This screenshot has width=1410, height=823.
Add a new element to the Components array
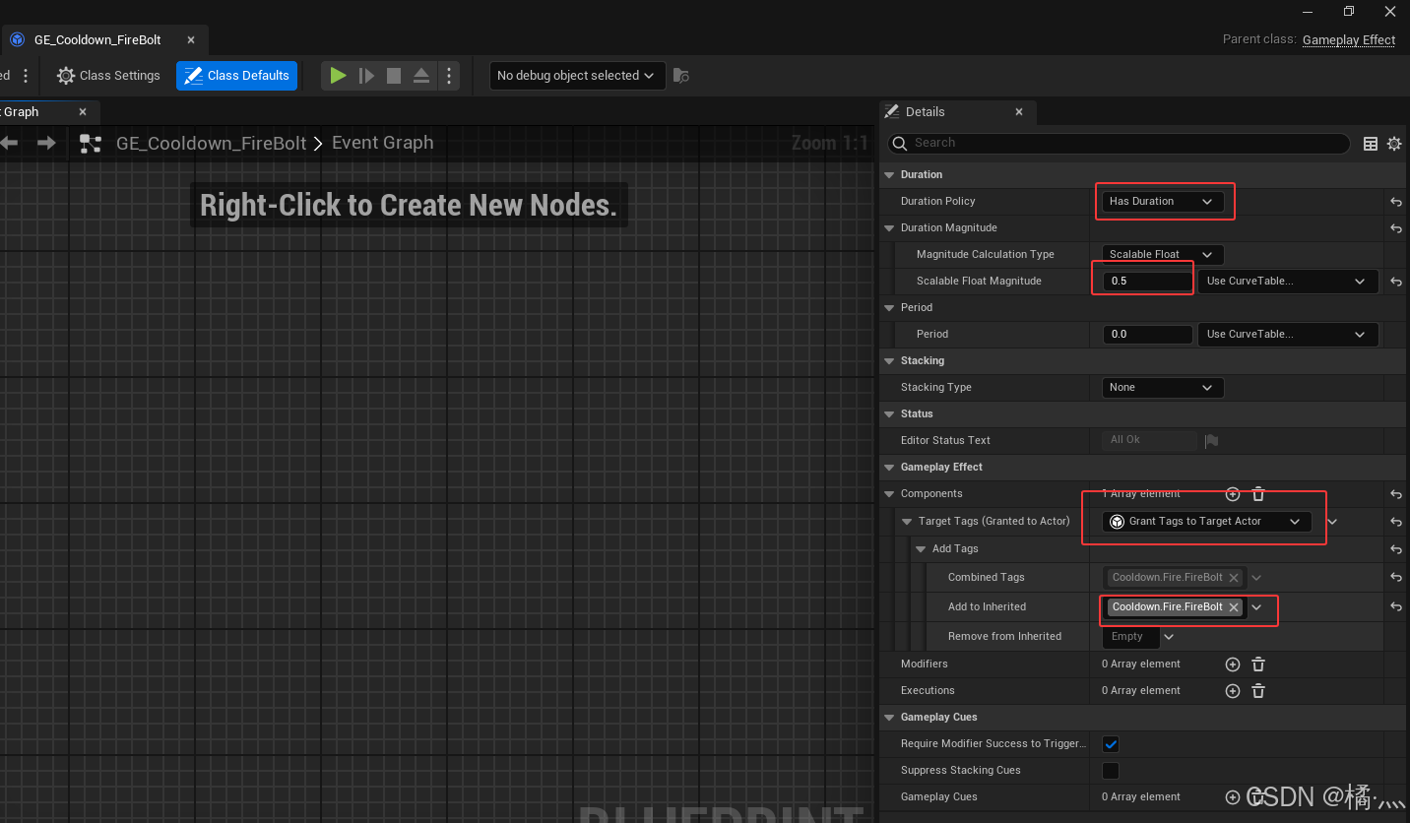point(1233,494)
